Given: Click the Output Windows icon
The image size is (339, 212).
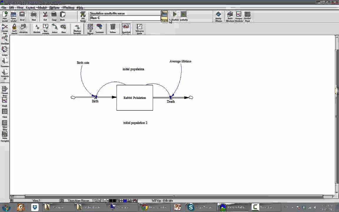Looking at the screenshot, I should coord(239,16).
